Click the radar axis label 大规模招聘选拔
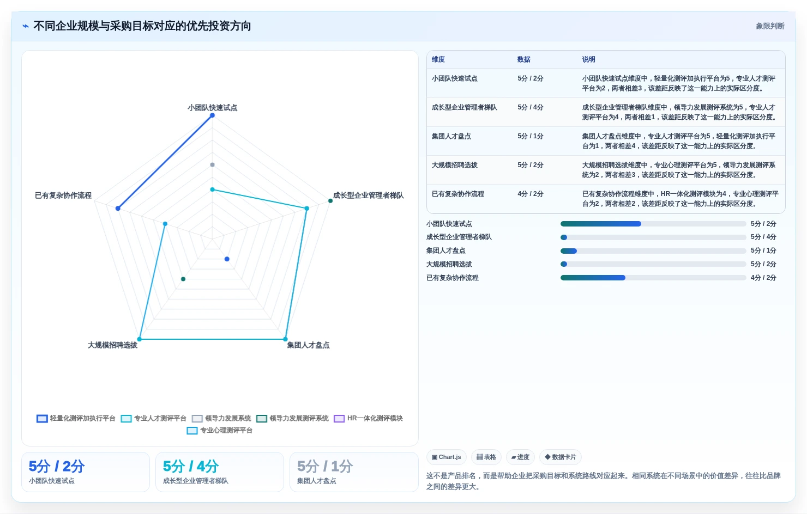This screenshot has height=514, width=807. 113,345
